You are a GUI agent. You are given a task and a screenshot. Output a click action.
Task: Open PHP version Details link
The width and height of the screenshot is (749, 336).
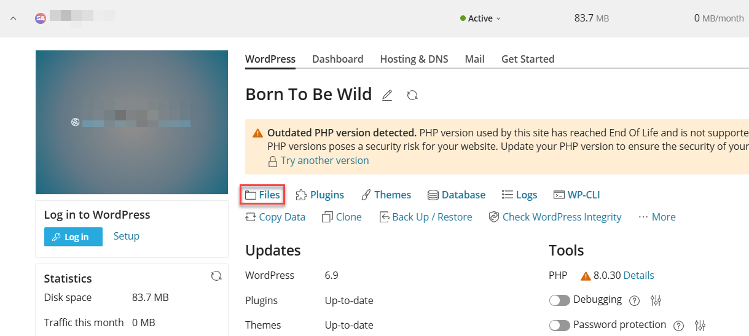point(638,275)
